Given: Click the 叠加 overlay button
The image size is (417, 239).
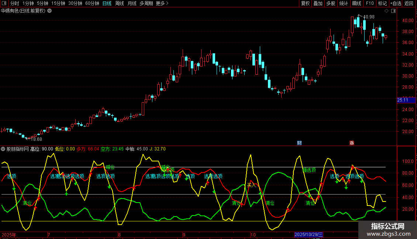Looking at the screenshot, I should [x=318, y=3].
